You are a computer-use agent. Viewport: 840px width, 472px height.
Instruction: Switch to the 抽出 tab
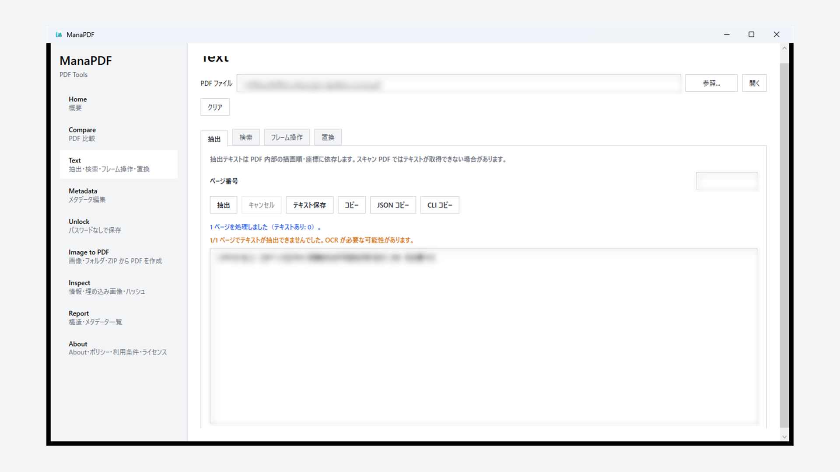coord(214,139)
